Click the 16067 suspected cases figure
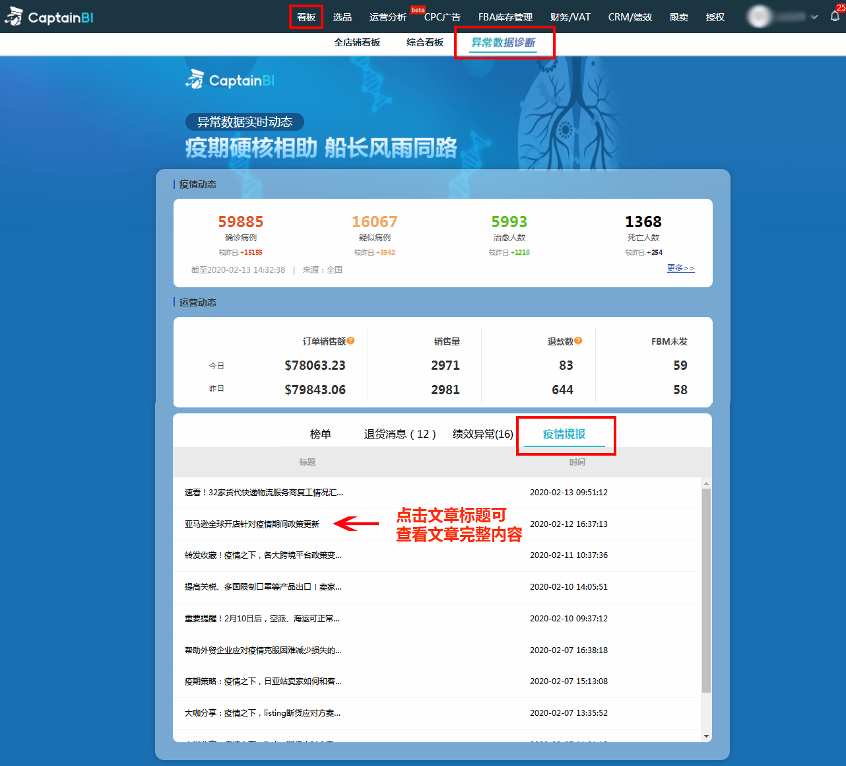Image resolution: width=846 pixels, height=766 pixels. 375,222
